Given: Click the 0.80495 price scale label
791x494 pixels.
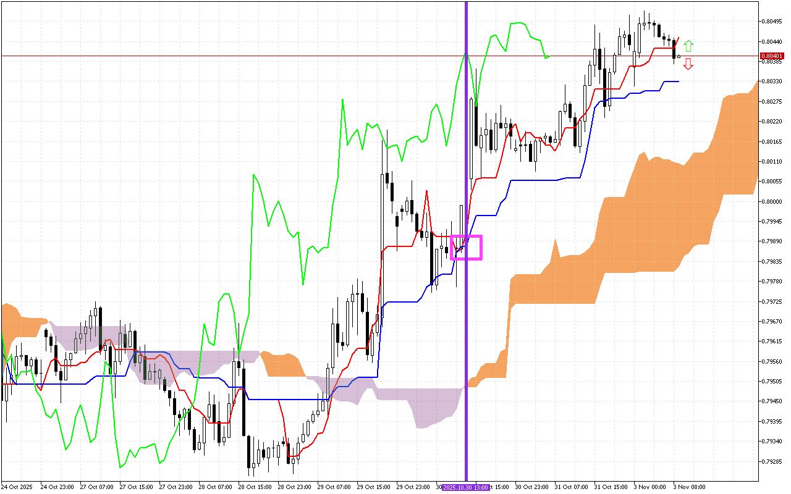Looking at the screenshot, I should click(772, 22).
